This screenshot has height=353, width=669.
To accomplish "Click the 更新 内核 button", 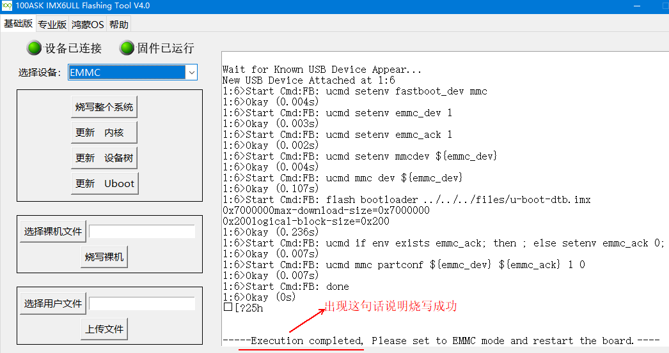I will coord(104,132).
